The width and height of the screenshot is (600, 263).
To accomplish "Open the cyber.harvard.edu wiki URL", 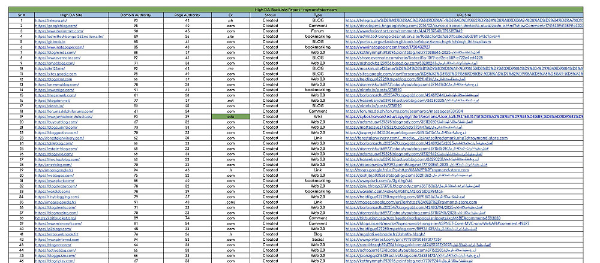I will (x=464, y=117).
